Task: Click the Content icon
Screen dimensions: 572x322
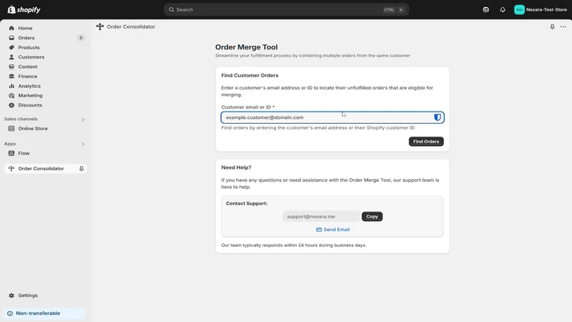Action: click(x=11, y=67)
